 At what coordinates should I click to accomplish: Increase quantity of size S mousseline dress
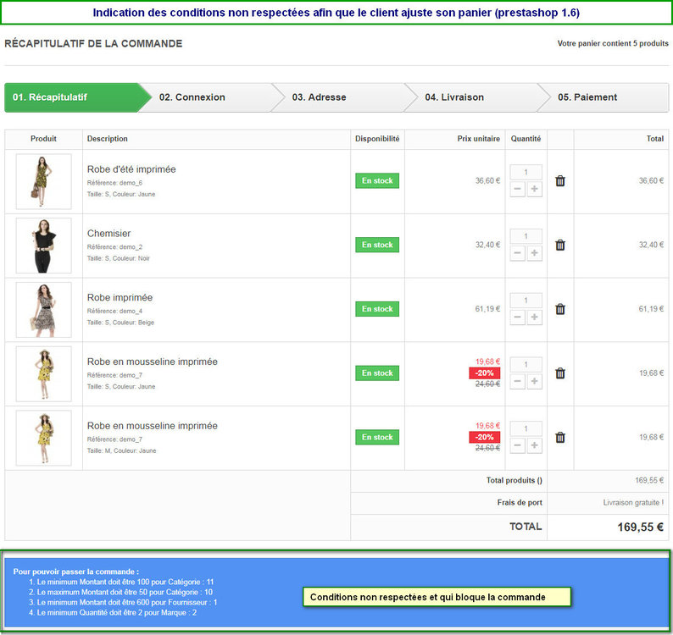(534, 381)
